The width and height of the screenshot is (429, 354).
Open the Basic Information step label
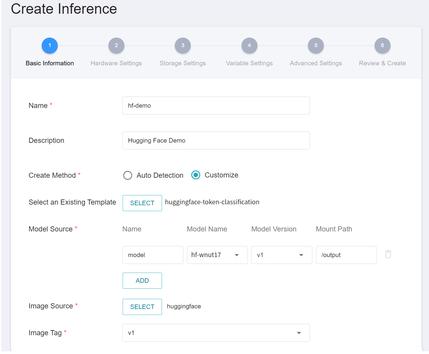click(50, 63)
